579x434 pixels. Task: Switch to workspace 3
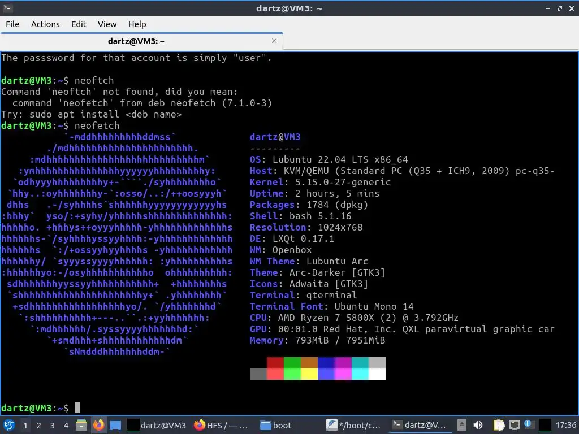pos(53,426)
